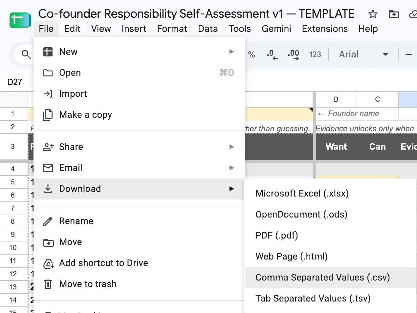Viewport: 417px width, 313px height.
Task: Expand the Email submenu
Action: click(139, 168)
